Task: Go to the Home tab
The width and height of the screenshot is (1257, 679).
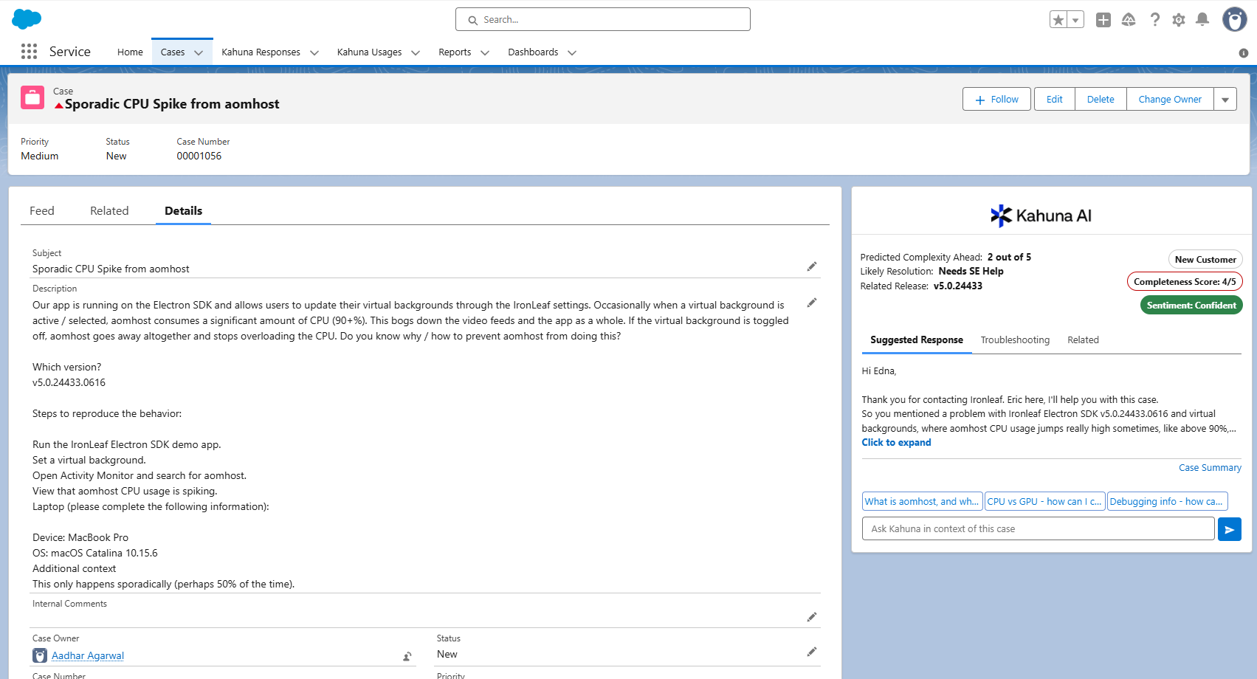Action: coord(130,52)
